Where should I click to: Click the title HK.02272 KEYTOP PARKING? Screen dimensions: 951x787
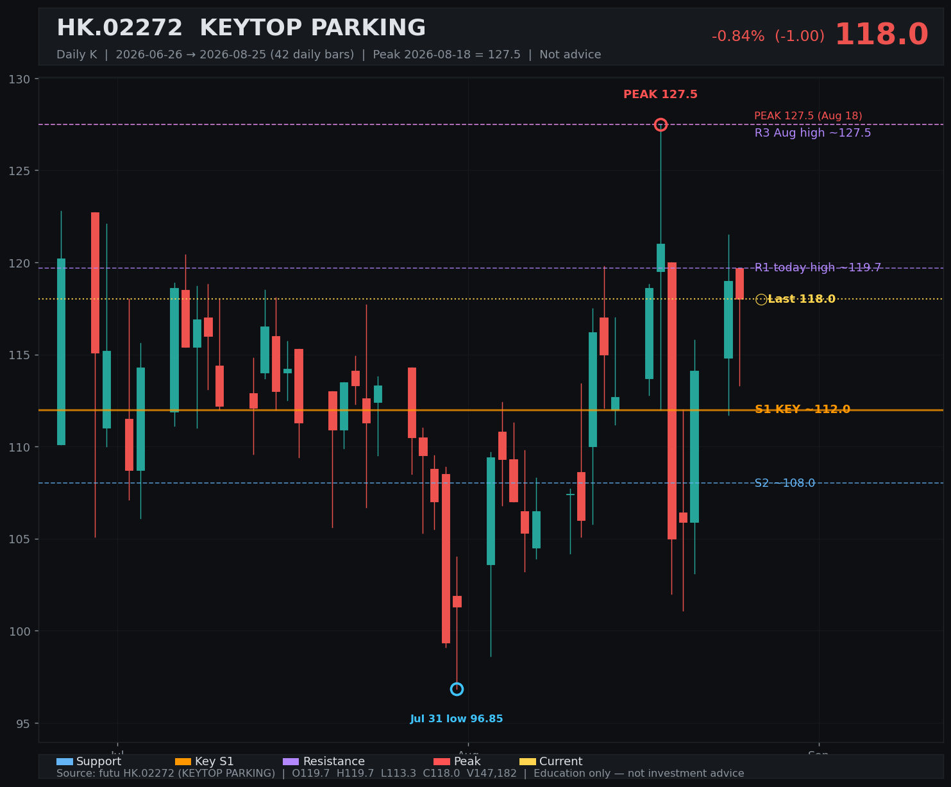tap(241, 28)
